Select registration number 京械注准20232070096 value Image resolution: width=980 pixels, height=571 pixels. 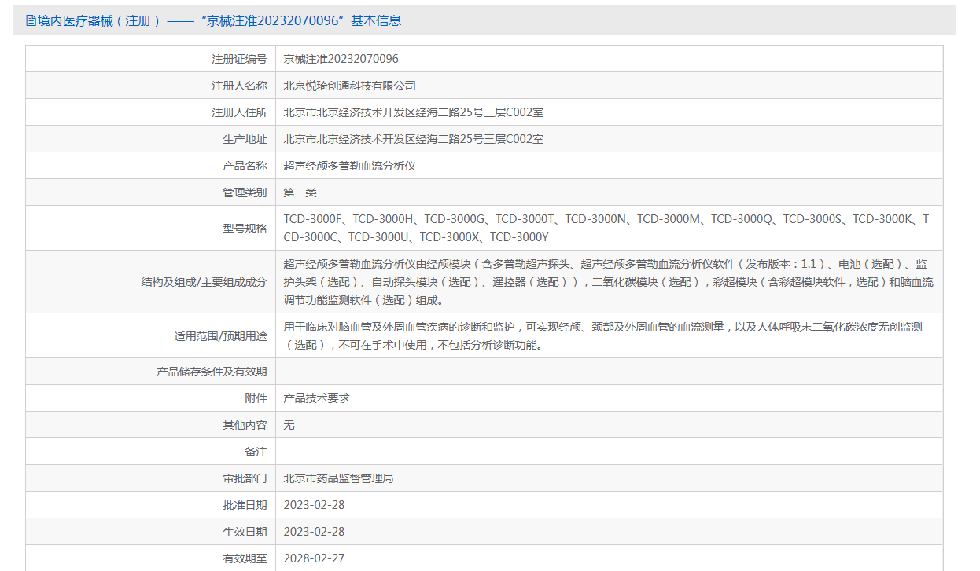[x=341, y=59]
